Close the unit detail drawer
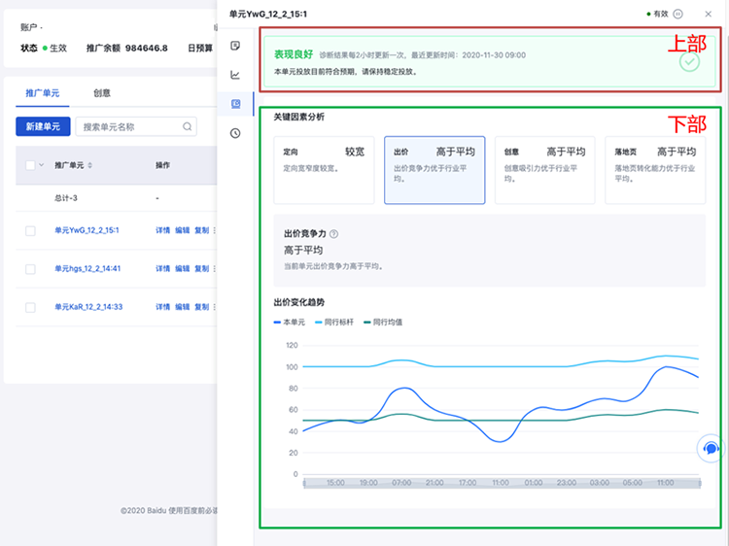The width and height of the screenshot is (729, 546). click(x=708, y=14)
